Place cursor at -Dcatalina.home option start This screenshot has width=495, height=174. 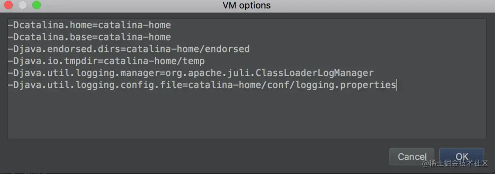tap(8, 26)
